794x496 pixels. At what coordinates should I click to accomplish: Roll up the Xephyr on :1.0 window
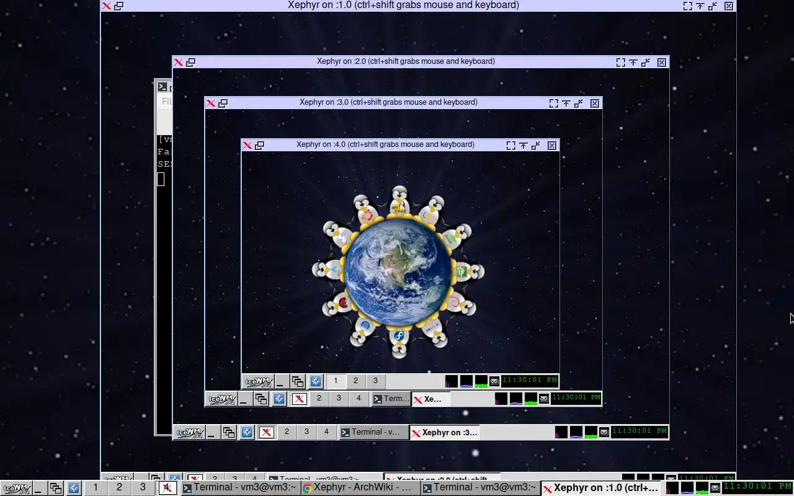pos(700,6)
